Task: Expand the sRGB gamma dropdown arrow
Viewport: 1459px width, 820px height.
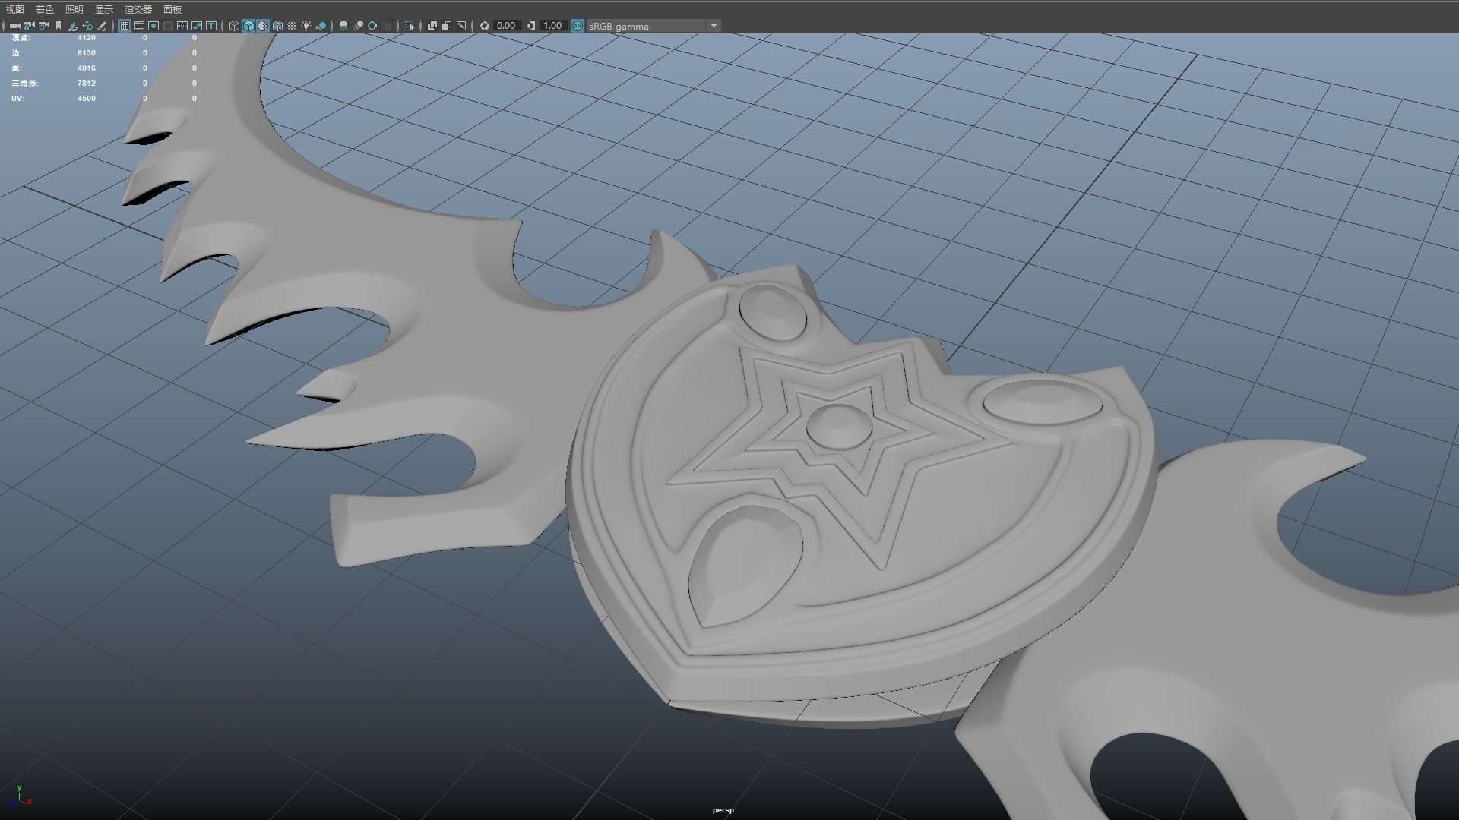Action: coord(714,26)
